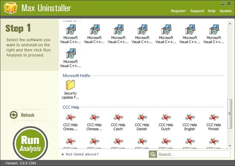Open the Register link

pos(178,11)
